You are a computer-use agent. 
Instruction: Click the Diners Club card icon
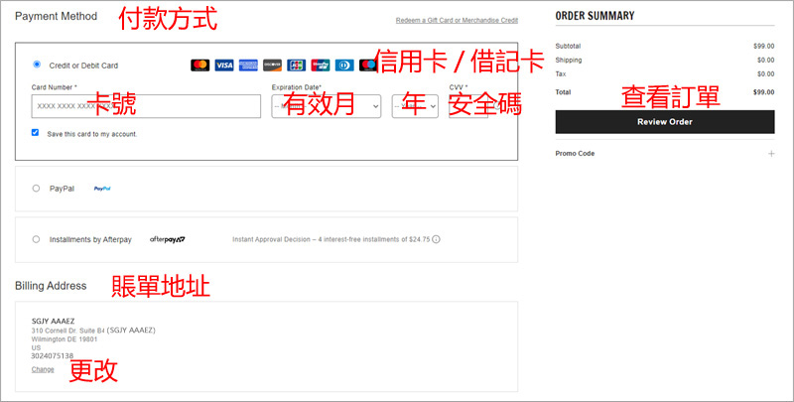(343, 66)
